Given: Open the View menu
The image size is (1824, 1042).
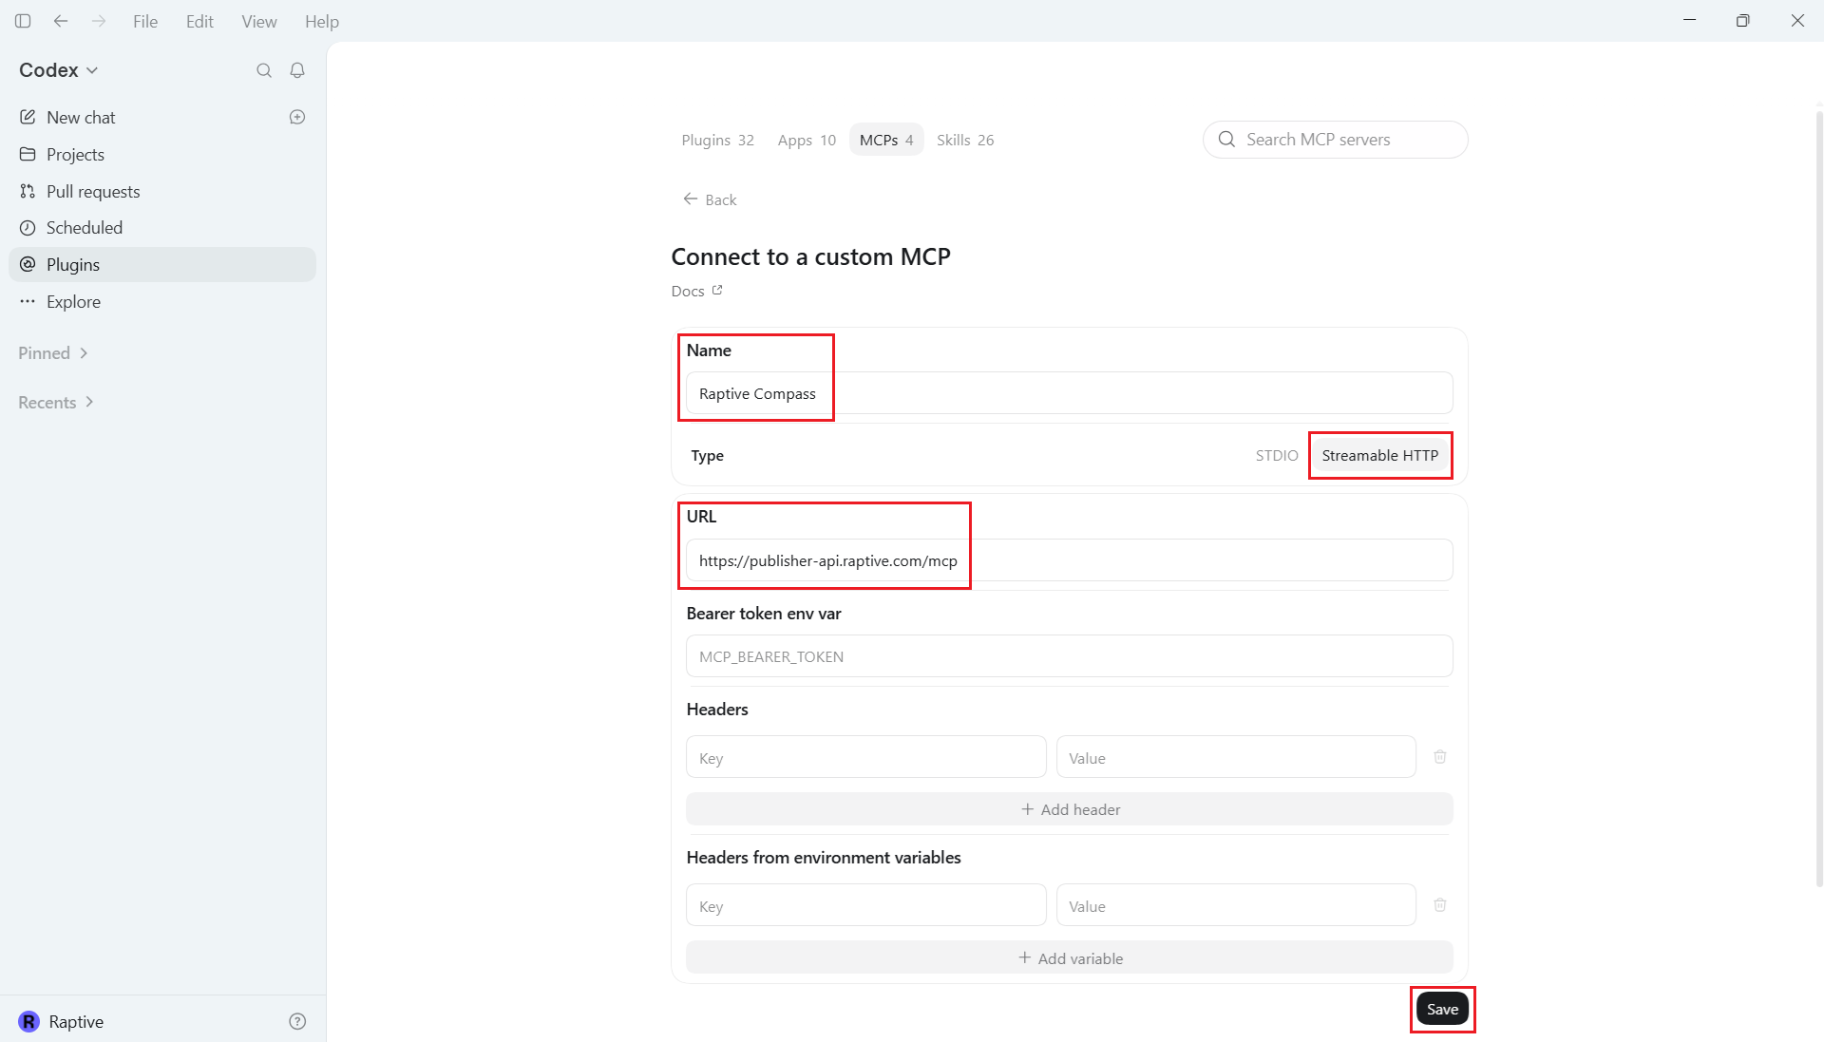Looking at the screenshot, I should pos(259,21).
